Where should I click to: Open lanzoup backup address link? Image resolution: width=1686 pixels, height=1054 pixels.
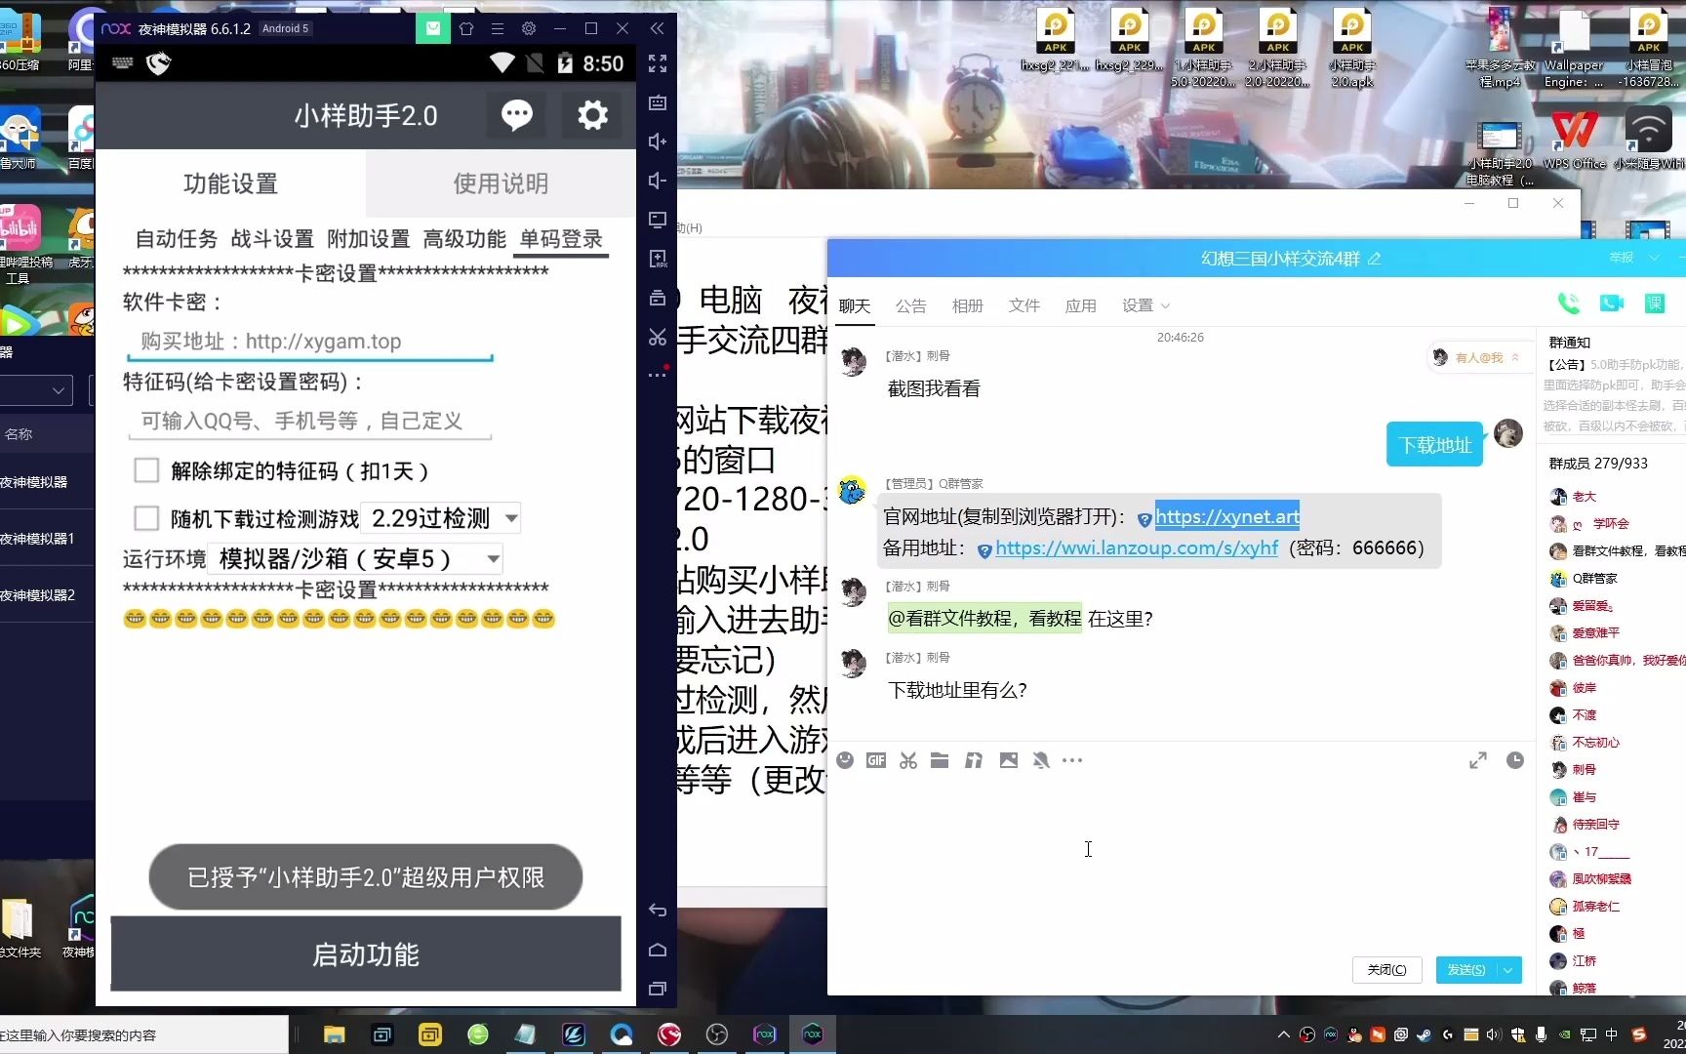(x=1137, y=547)
